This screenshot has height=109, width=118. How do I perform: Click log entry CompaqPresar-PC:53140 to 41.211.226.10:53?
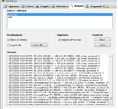[58, 102]
